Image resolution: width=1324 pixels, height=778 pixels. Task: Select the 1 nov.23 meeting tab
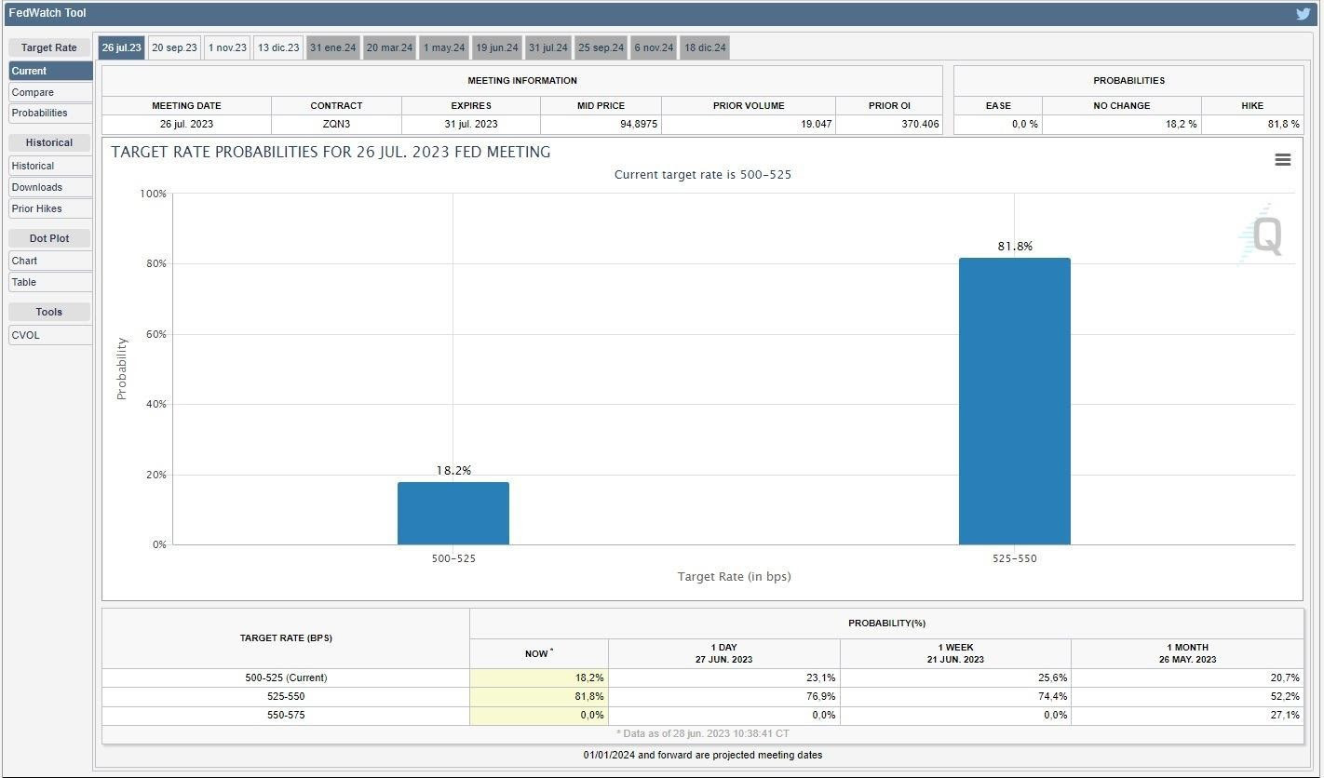pos(228,47)
